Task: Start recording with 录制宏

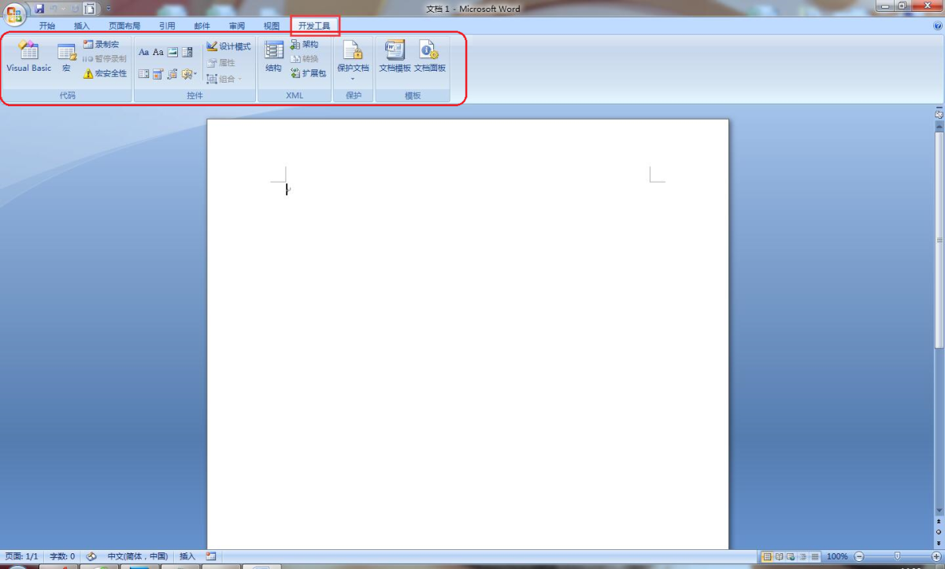Action: tap(102, 45)
